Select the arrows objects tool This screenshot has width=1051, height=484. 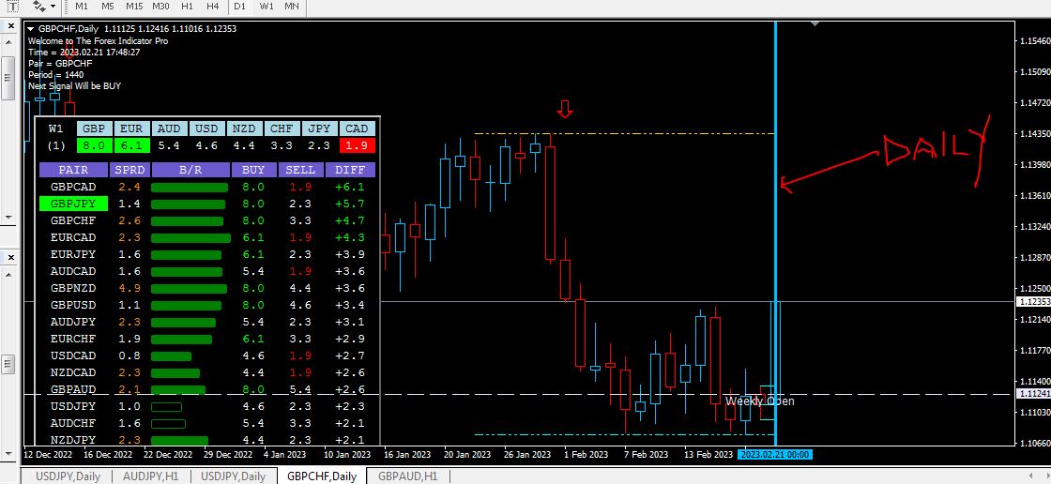tap(38, 6)
